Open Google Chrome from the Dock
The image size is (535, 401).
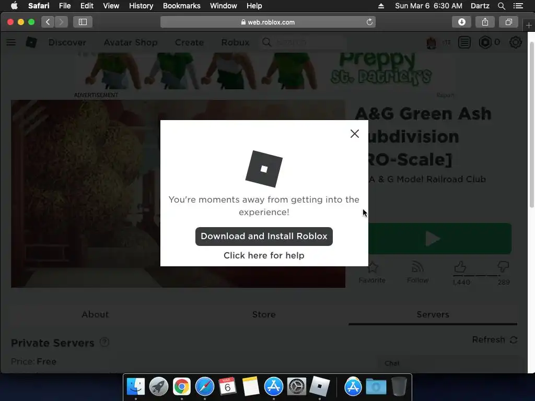pyautogui.click(x=181, y=387)
